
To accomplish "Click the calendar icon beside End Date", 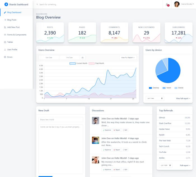I will pos(83,58).
